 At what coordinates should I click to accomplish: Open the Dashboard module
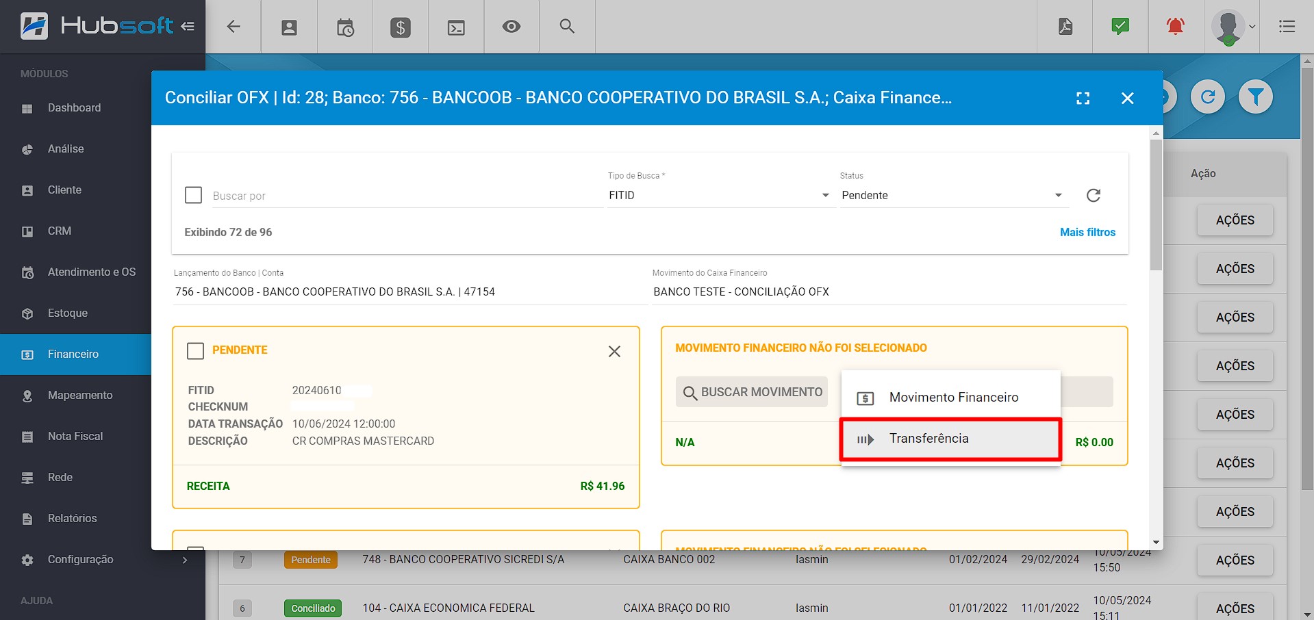(75, 108)
